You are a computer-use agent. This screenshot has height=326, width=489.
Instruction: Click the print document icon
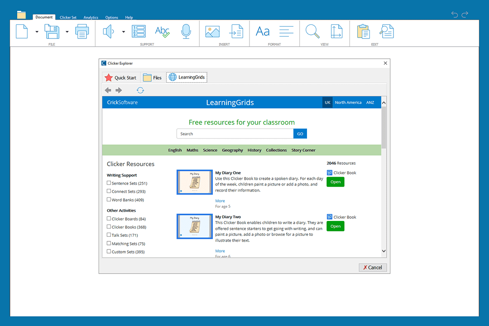[82, 31]
